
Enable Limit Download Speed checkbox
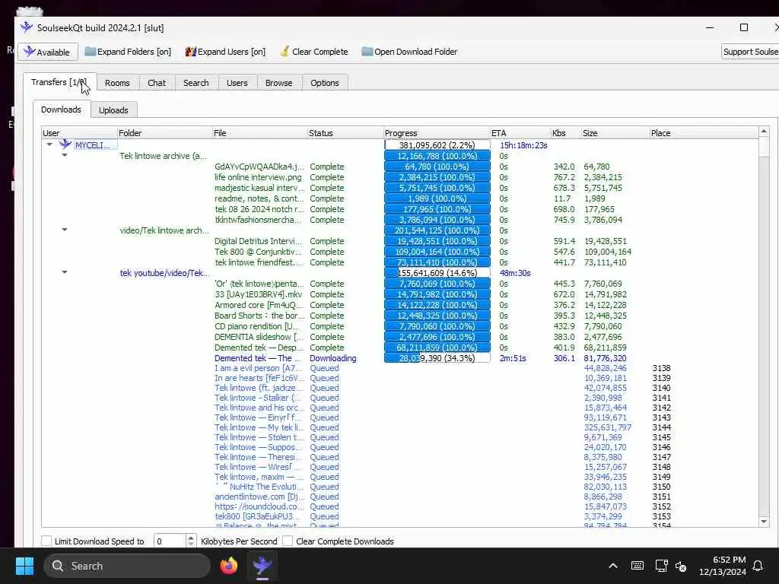[46, 541]
